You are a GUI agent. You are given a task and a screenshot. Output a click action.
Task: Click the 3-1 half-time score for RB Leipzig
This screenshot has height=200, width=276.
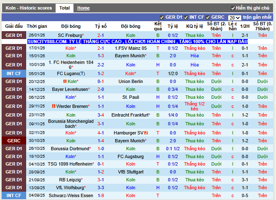coord(245,180)
